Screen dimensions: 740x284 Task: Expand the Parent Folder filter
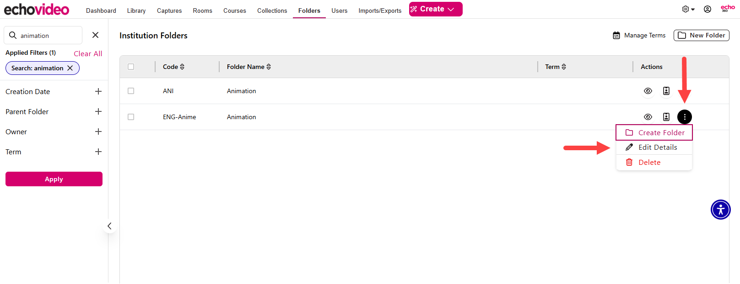(x=98, y=111)
